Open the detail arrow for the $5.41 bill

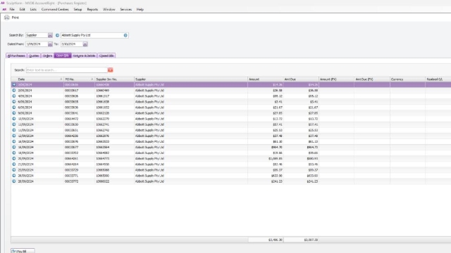pyautogui.click(x=14, y=101)
